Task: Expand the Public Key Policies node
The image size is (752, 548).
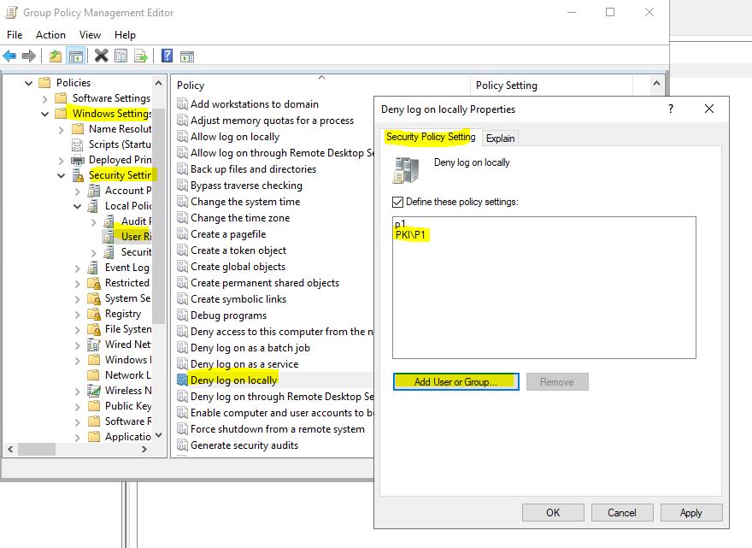Action: 77,406
